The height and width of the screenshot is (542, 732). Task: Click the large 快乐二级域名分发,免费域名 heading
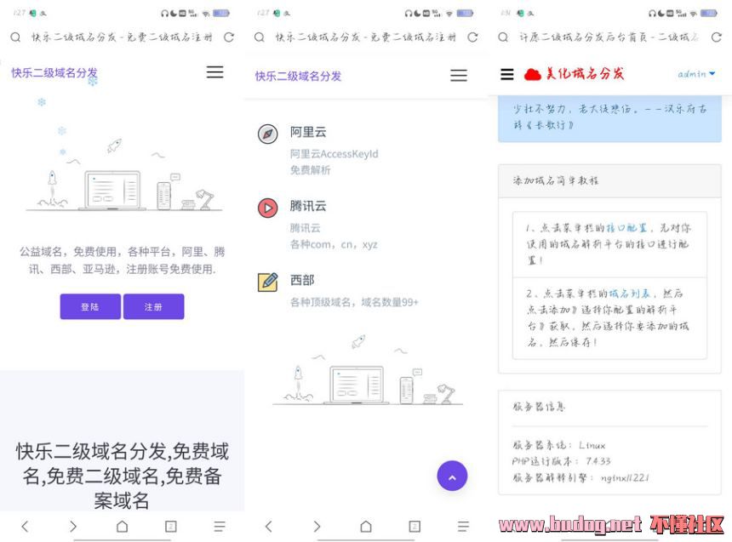click(x=123, y=476)
